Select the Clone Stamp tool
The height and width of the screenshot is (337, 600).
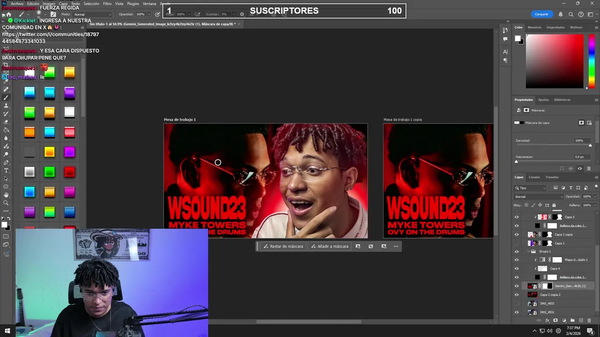tap(6, 106)
